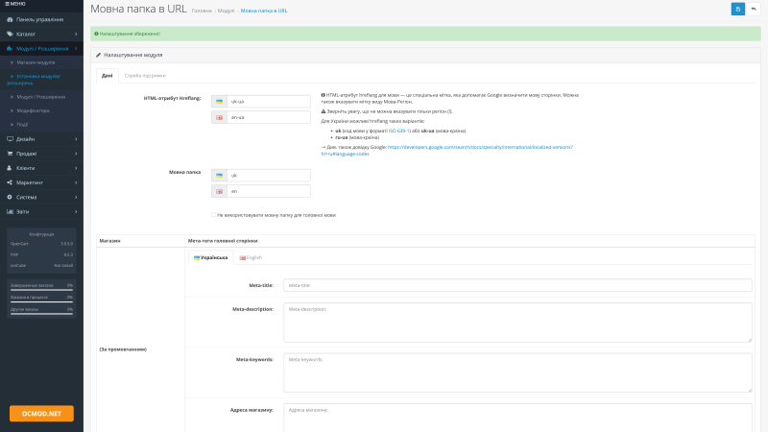The height and width of the screenshot is (432, 768).
Task: Open Панель управління menu item
Action: [41, 19]
